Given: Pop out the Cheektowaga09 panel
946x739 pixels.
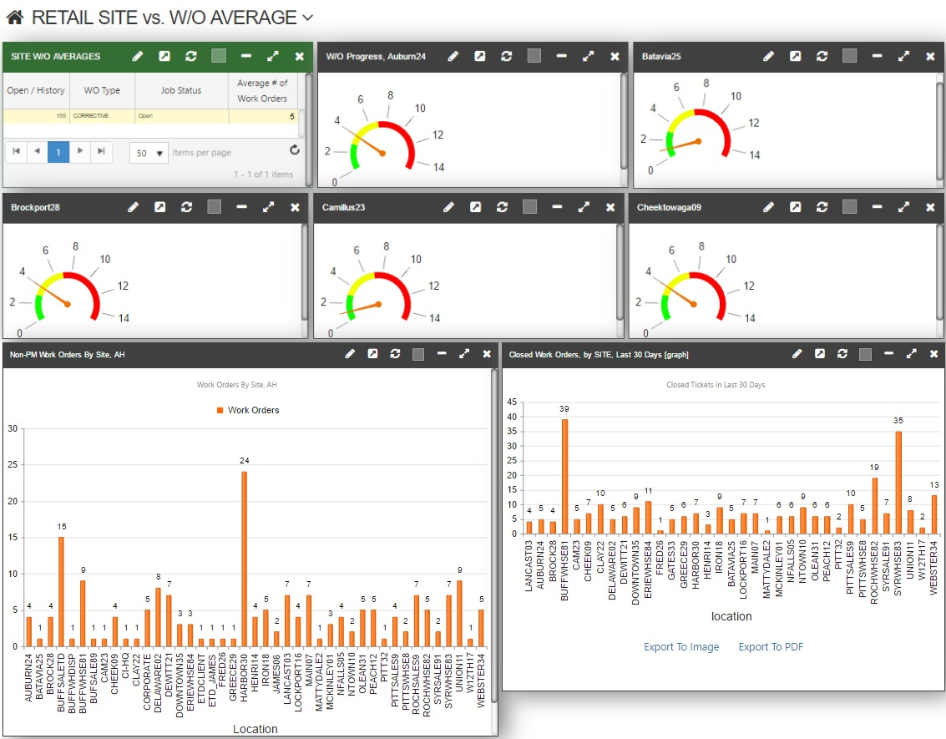Looking at the screenshot, I should (x=795, y=207).
